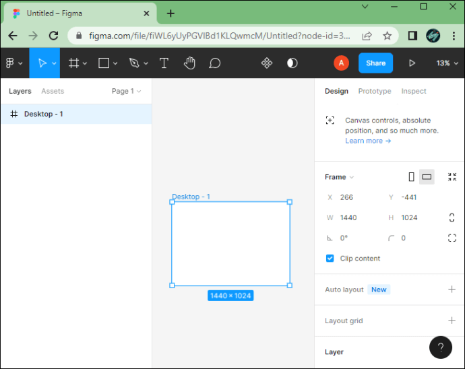Switch to the Layers tab
465x369 pixels.
[20, 91]
